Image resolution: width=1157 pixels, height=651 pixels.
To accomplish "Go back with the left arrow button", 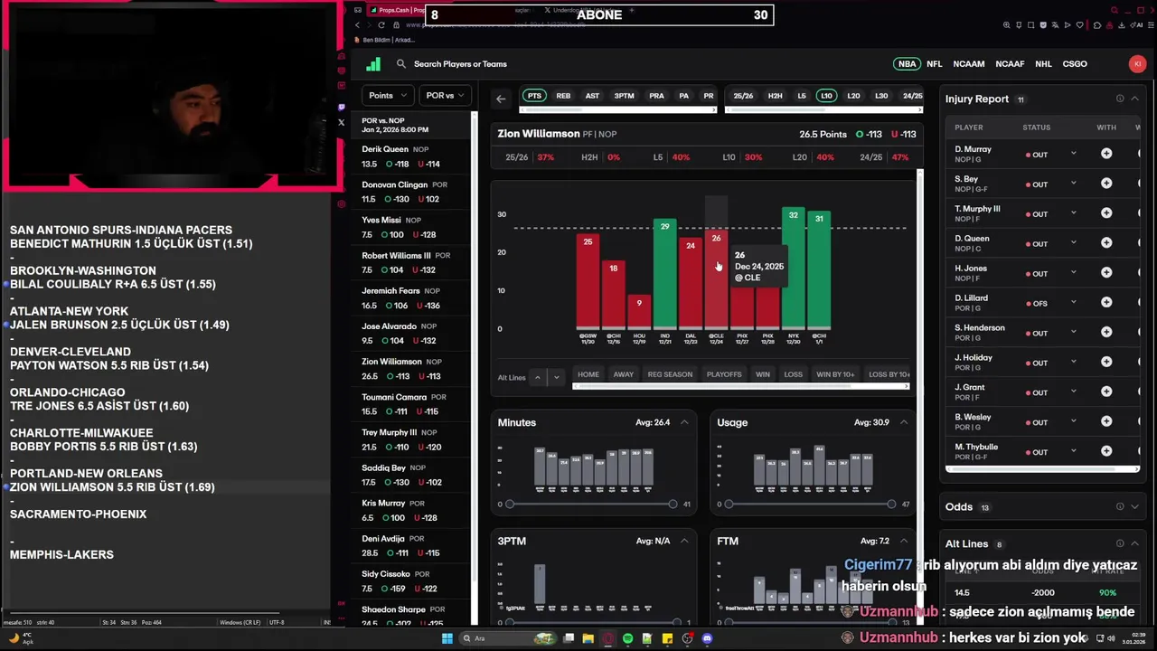I will [501, 99].
